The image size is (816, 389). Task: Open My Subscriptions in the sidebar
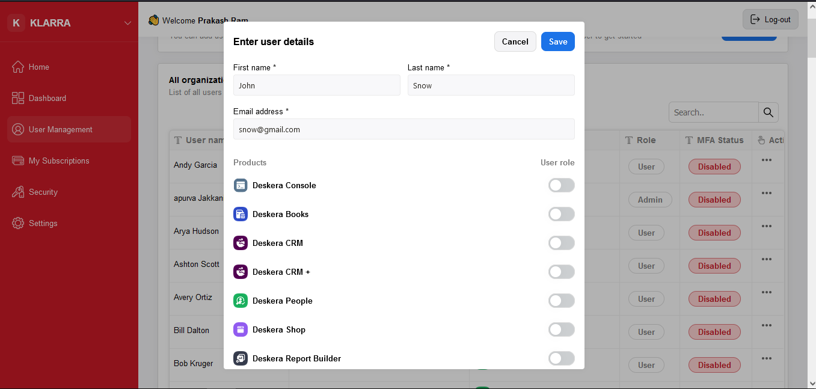coord(69,161)
